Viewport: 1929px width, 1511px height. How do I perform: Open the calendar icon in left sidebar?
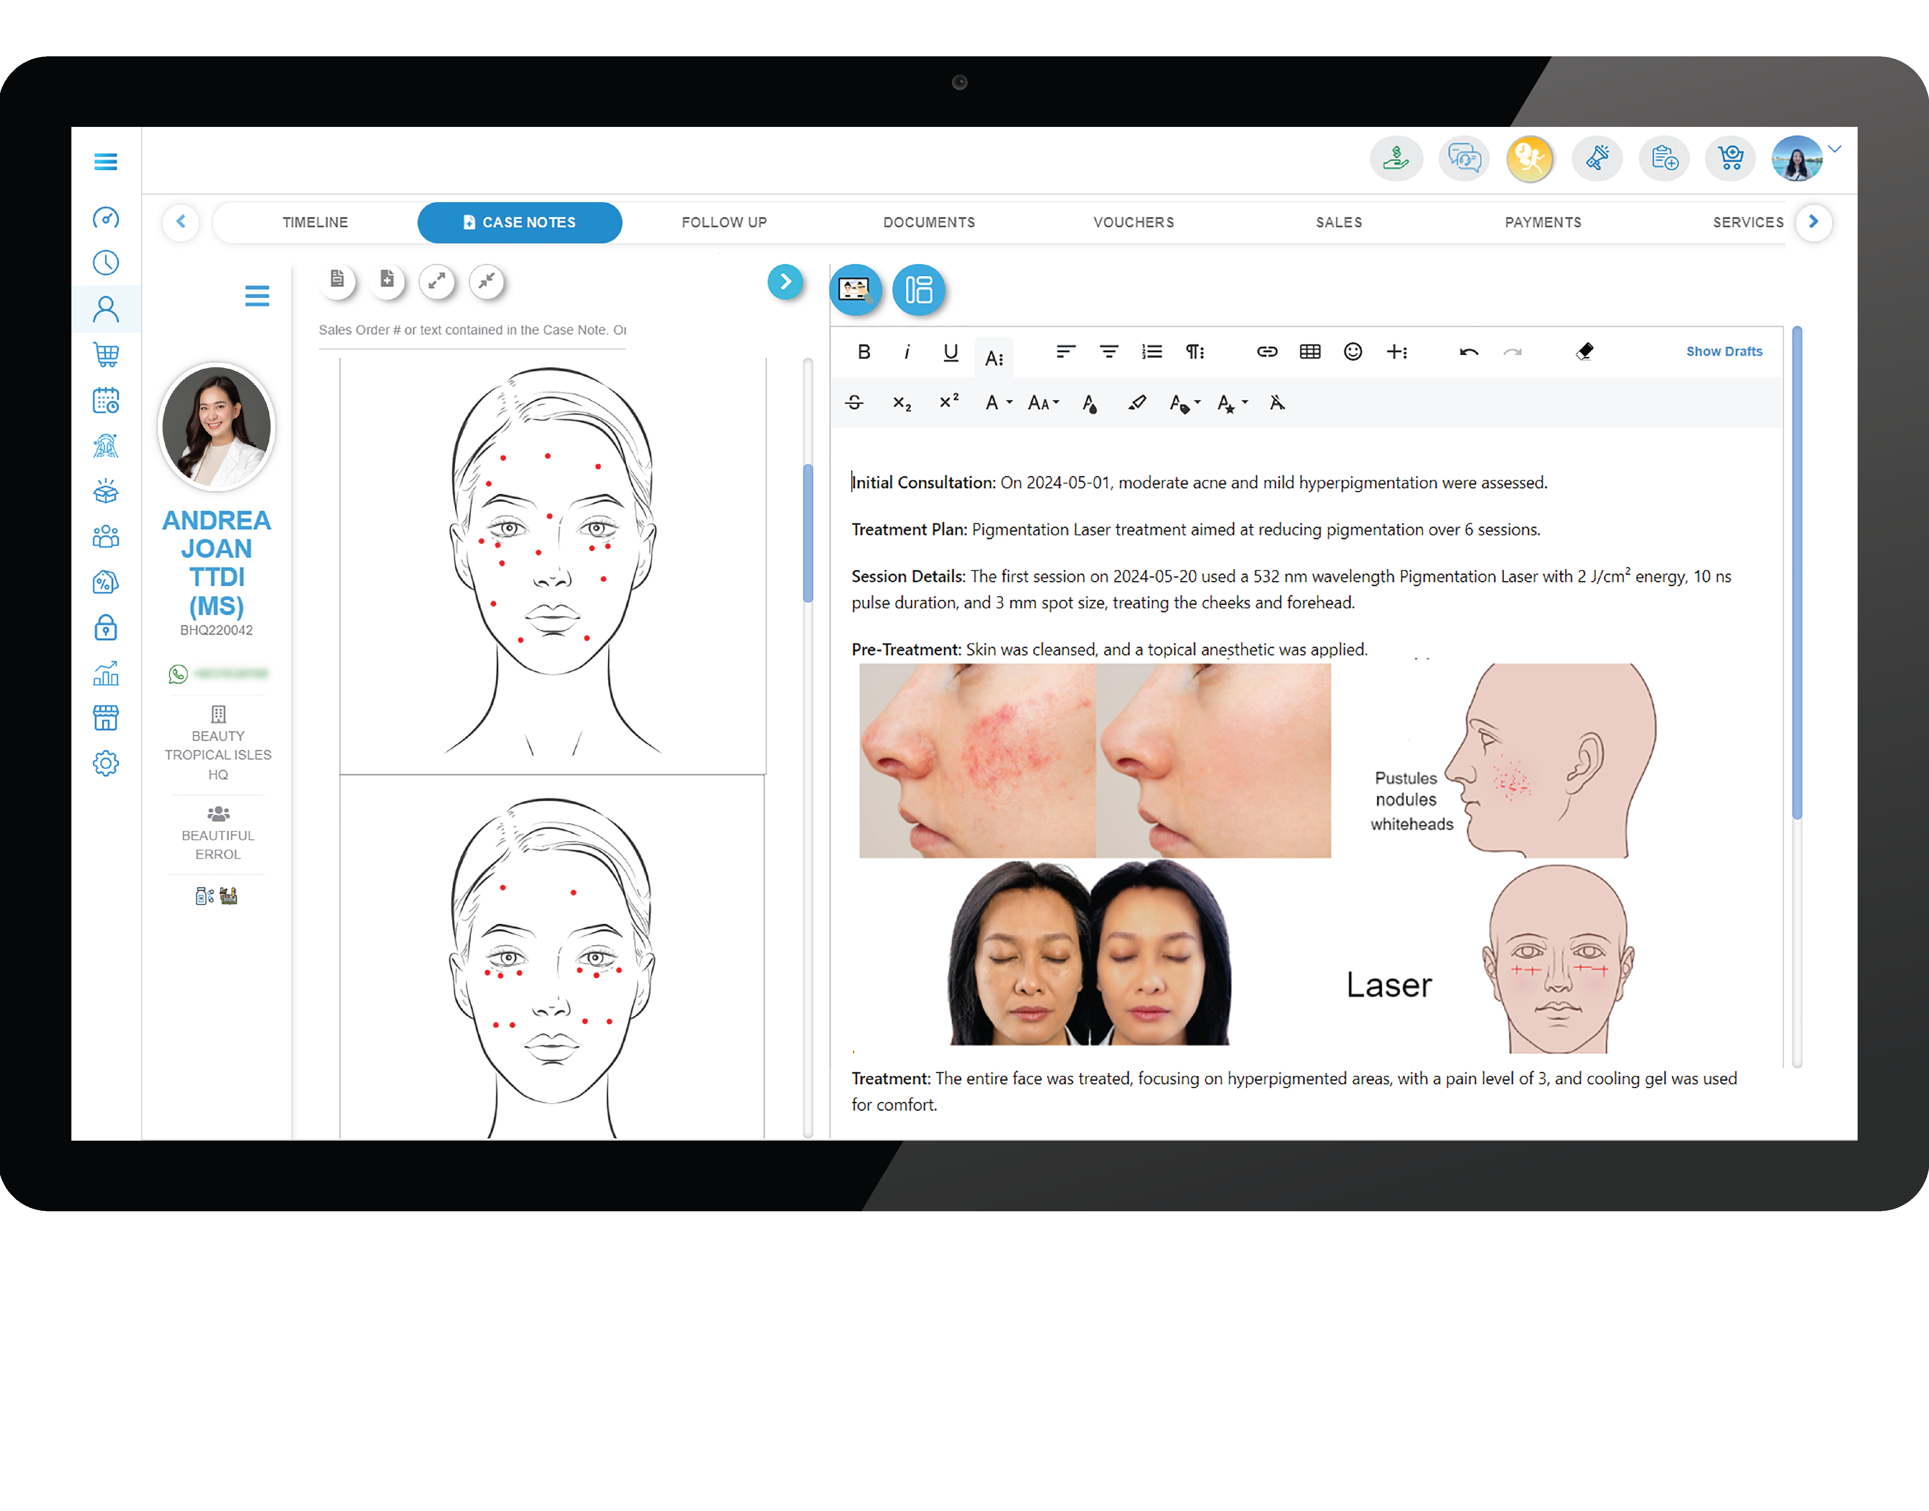click(106, 401)
